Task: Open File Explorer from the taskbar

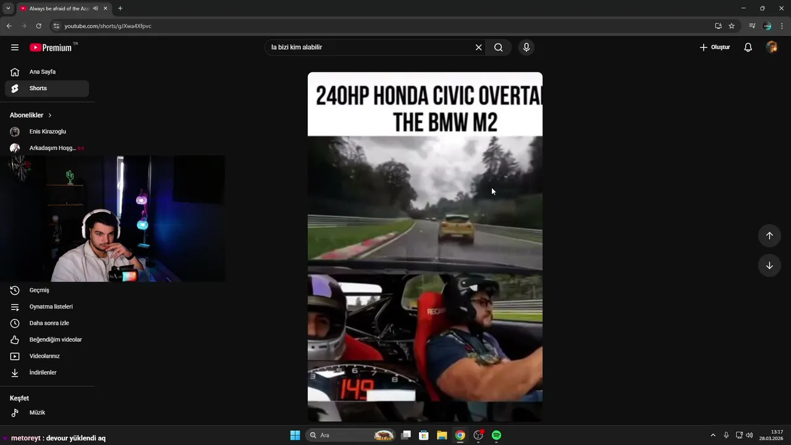Action: [x=442, y=435]
